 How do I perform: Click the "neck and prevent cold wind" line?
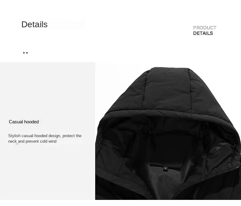(32, 141)
